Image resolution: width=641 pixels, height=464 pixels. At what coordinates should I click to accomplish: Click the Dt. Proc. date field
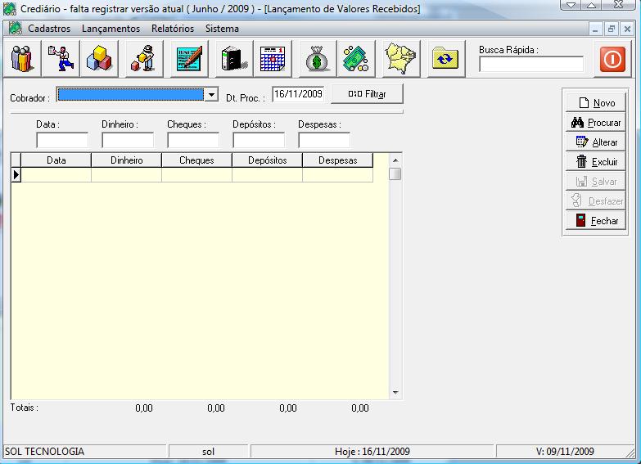pos(298,94)
